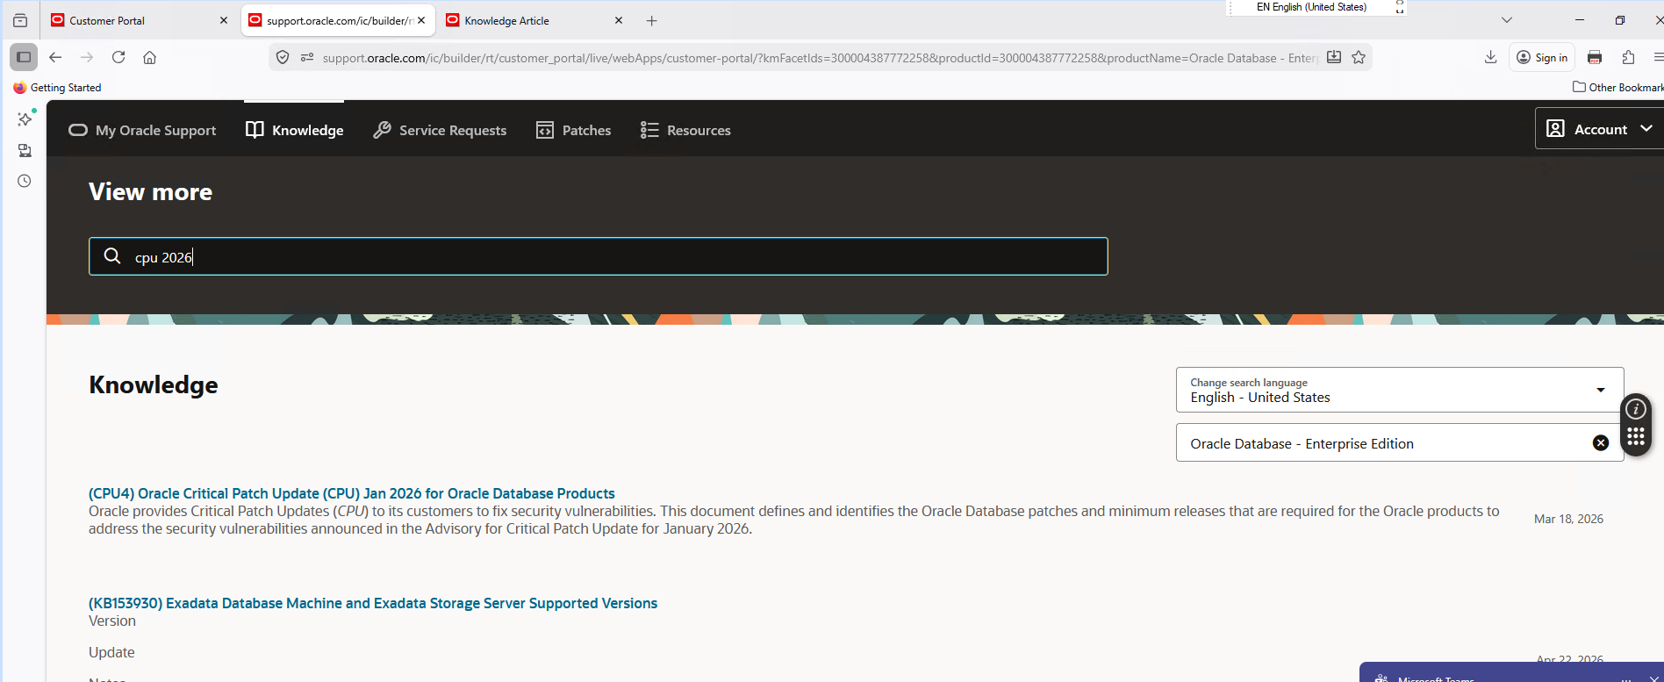Click the EN English language indicator
Image resolution: width=1664 pixels, height=682 pixels.
(x=1311, y=7)
